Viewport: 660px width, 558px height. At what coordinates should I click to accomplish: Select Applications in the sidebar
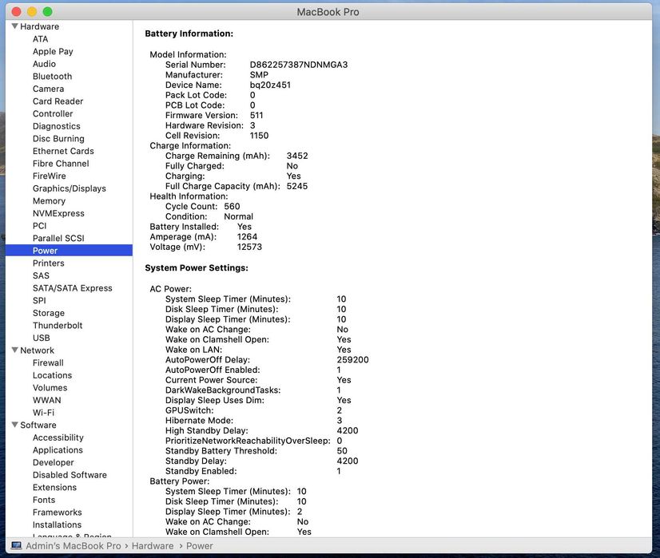(x=58, y=450)
